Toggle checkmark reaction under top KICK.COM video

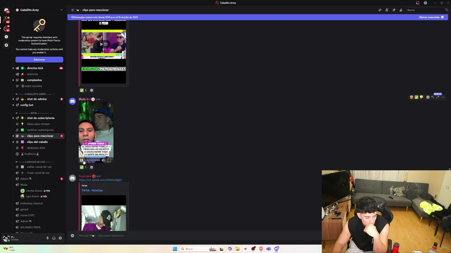coord(84,90)
